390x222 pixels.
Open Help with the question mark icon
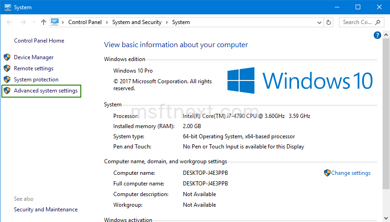click(377, 35)
